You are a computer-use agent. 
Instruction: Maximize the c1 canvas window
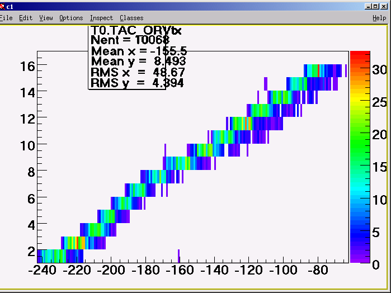point(375,7)
